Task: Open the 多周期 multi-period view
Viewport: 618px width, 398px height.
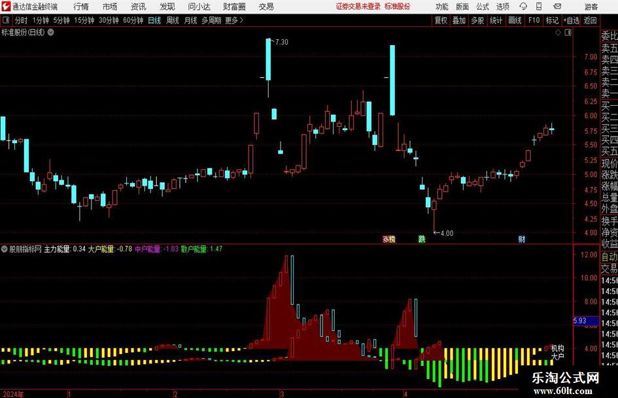Action: point(211,20)
